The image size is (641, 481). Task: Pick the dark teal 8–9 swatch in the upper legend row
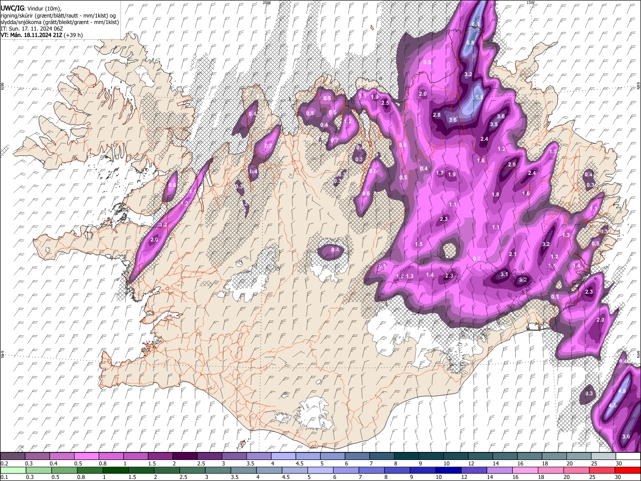[x=407, y=456]
